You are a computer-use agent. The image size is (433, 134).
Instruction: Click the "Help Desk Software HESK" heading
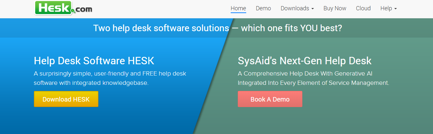click(94, 61)
